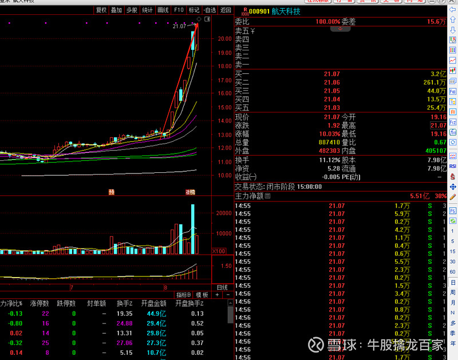Screen dimensions: 458x360
Task: Click the green refresh icon in sidebar
Action: 452,221
